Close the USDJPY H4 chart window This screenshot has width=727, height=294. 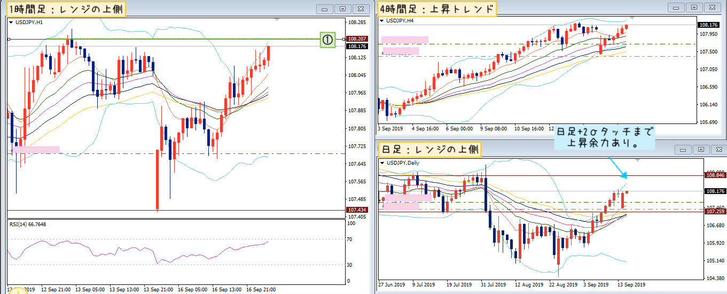click(712, 7)
